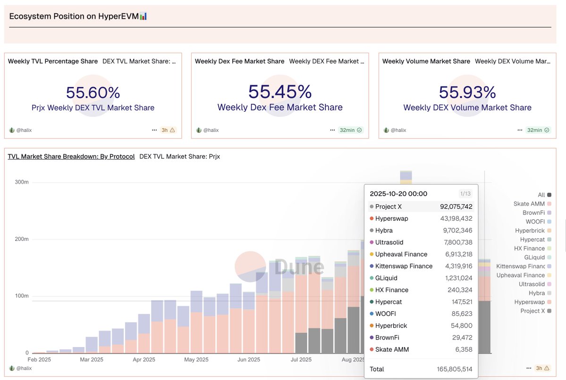Toggle Skate AMM series in chart legend
566x380 pixels.
tap(532, 204)
